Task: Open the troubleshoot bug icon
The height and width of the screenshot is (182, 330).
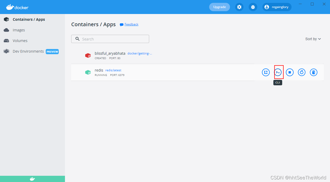Action: 253,7
